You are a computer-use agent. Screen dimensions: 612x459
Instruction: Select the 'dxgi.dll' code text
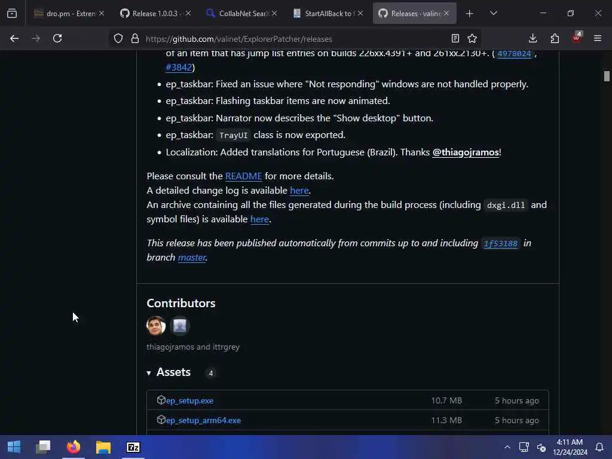pyautogui.click(x=506, y=206)
